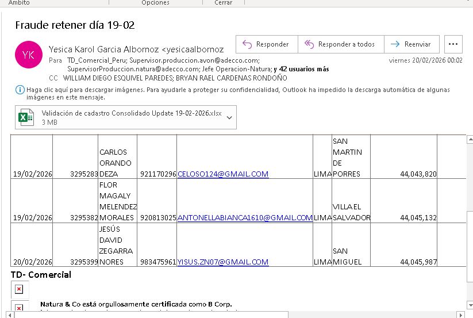Expand the '42 usuarios más' recipients

301,69
